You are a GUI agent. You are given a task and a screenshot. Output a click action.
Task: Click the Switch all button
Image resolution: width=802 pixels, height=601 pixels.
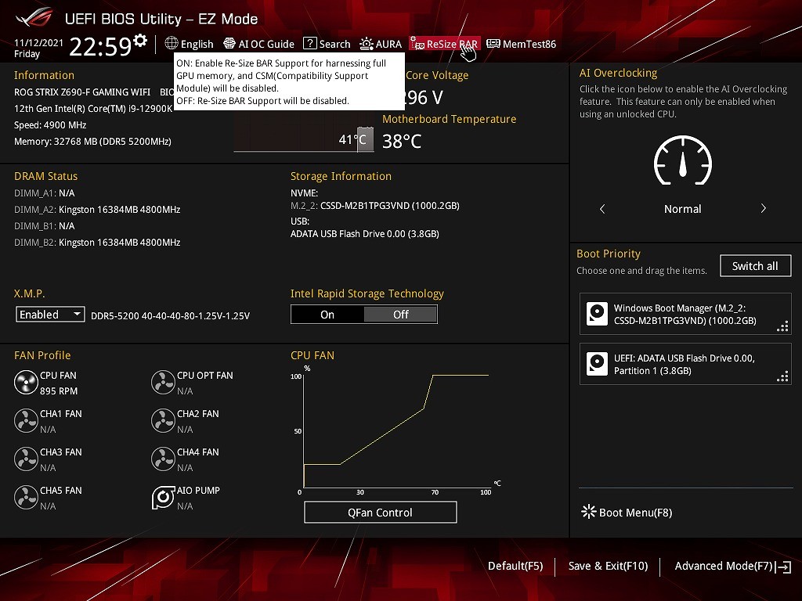click(x=755, y=266)
